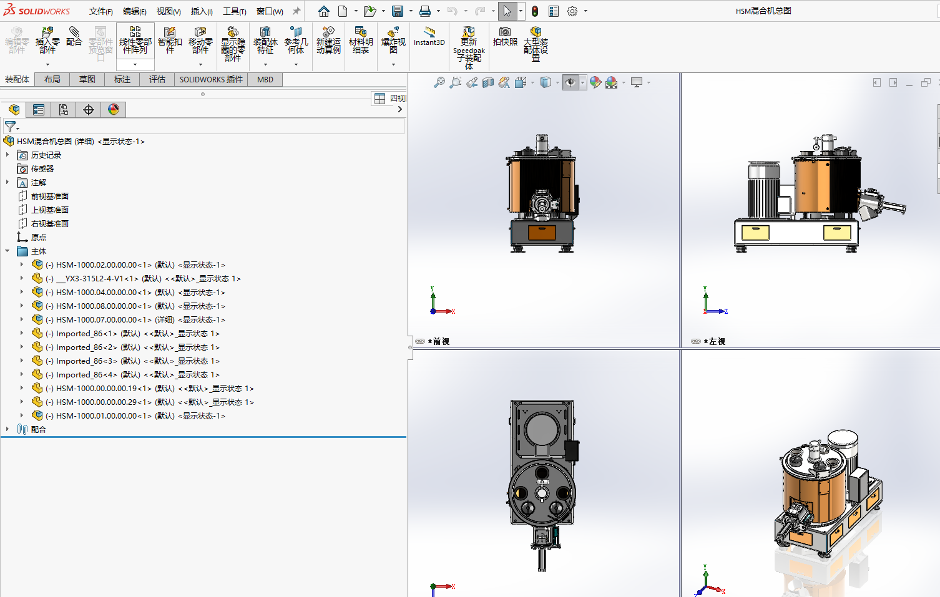This screenshot has width=940, height=597.
Task: Open the 文件(F) menu
Action: click(x=100, y=11)
